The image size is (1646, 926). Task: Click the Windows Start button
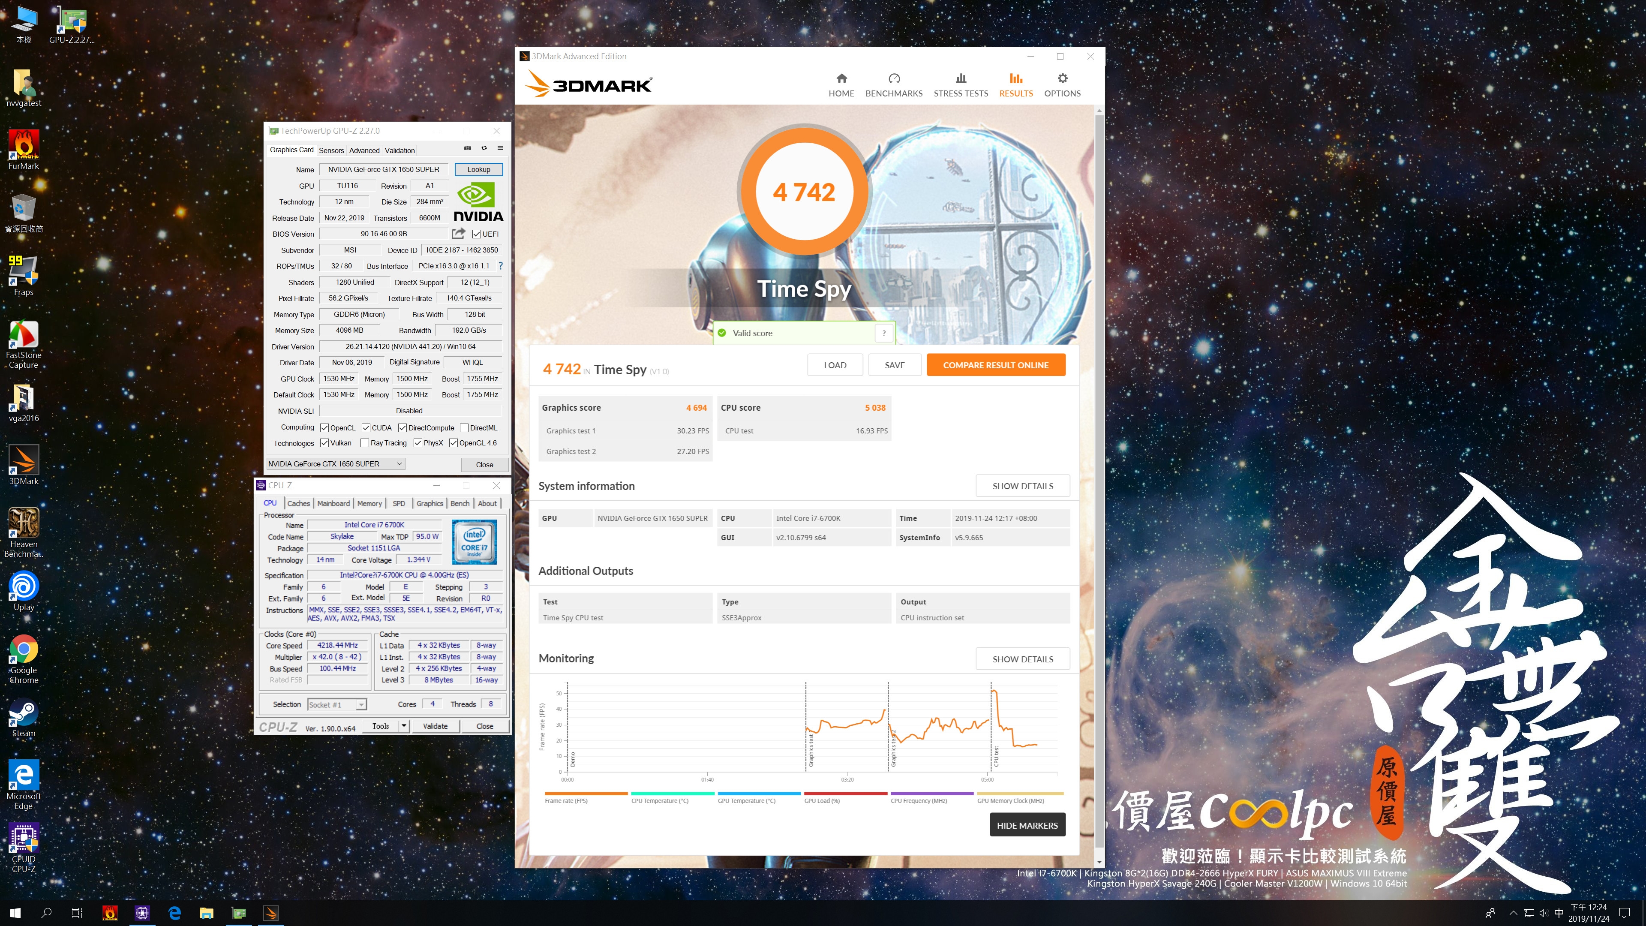pyautogui.click(x=15, y=913)
